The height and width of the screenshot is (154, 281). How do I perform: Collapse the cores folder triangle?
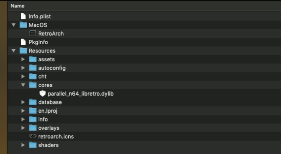pos(23,85)
